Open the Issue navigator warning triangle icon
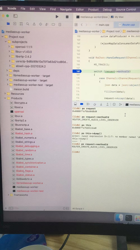Screen dimensions: 140x250 [x=34, y=24]
